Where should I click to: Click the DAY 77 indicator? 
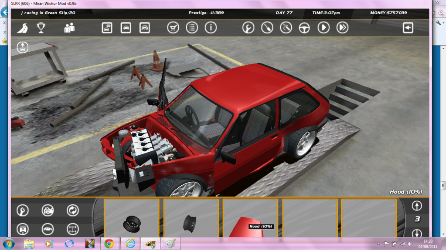(284, 13)
